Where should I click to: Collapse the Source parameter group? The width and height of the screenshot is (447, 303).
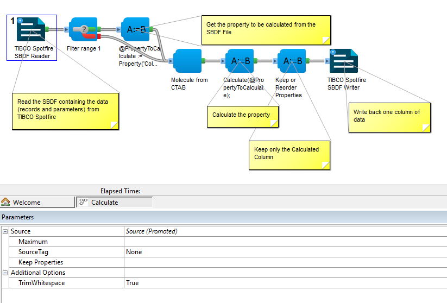5,231
